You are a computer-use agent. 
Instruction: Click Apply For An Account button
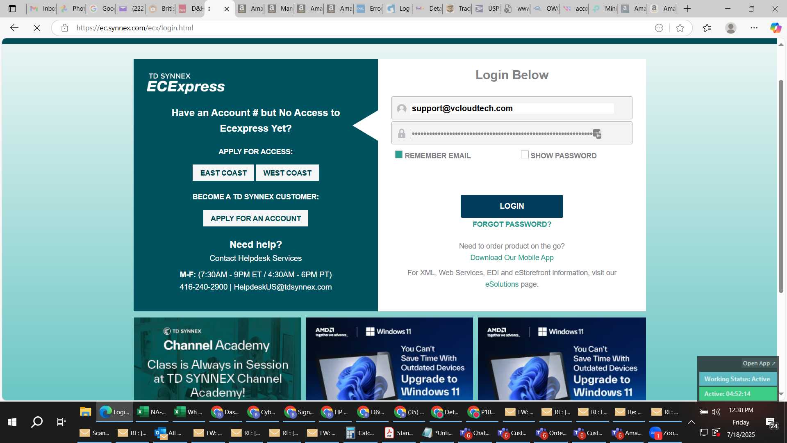(256, 218)
